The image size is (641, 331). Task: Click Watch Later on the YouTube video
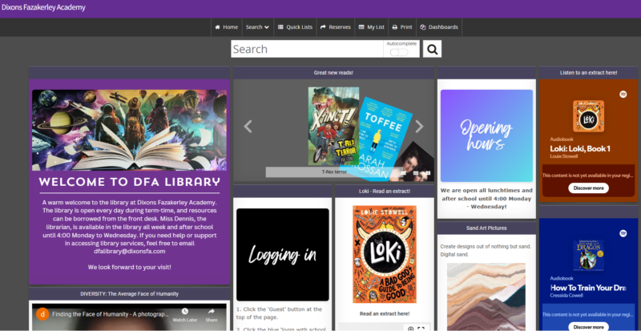point(183,313)
